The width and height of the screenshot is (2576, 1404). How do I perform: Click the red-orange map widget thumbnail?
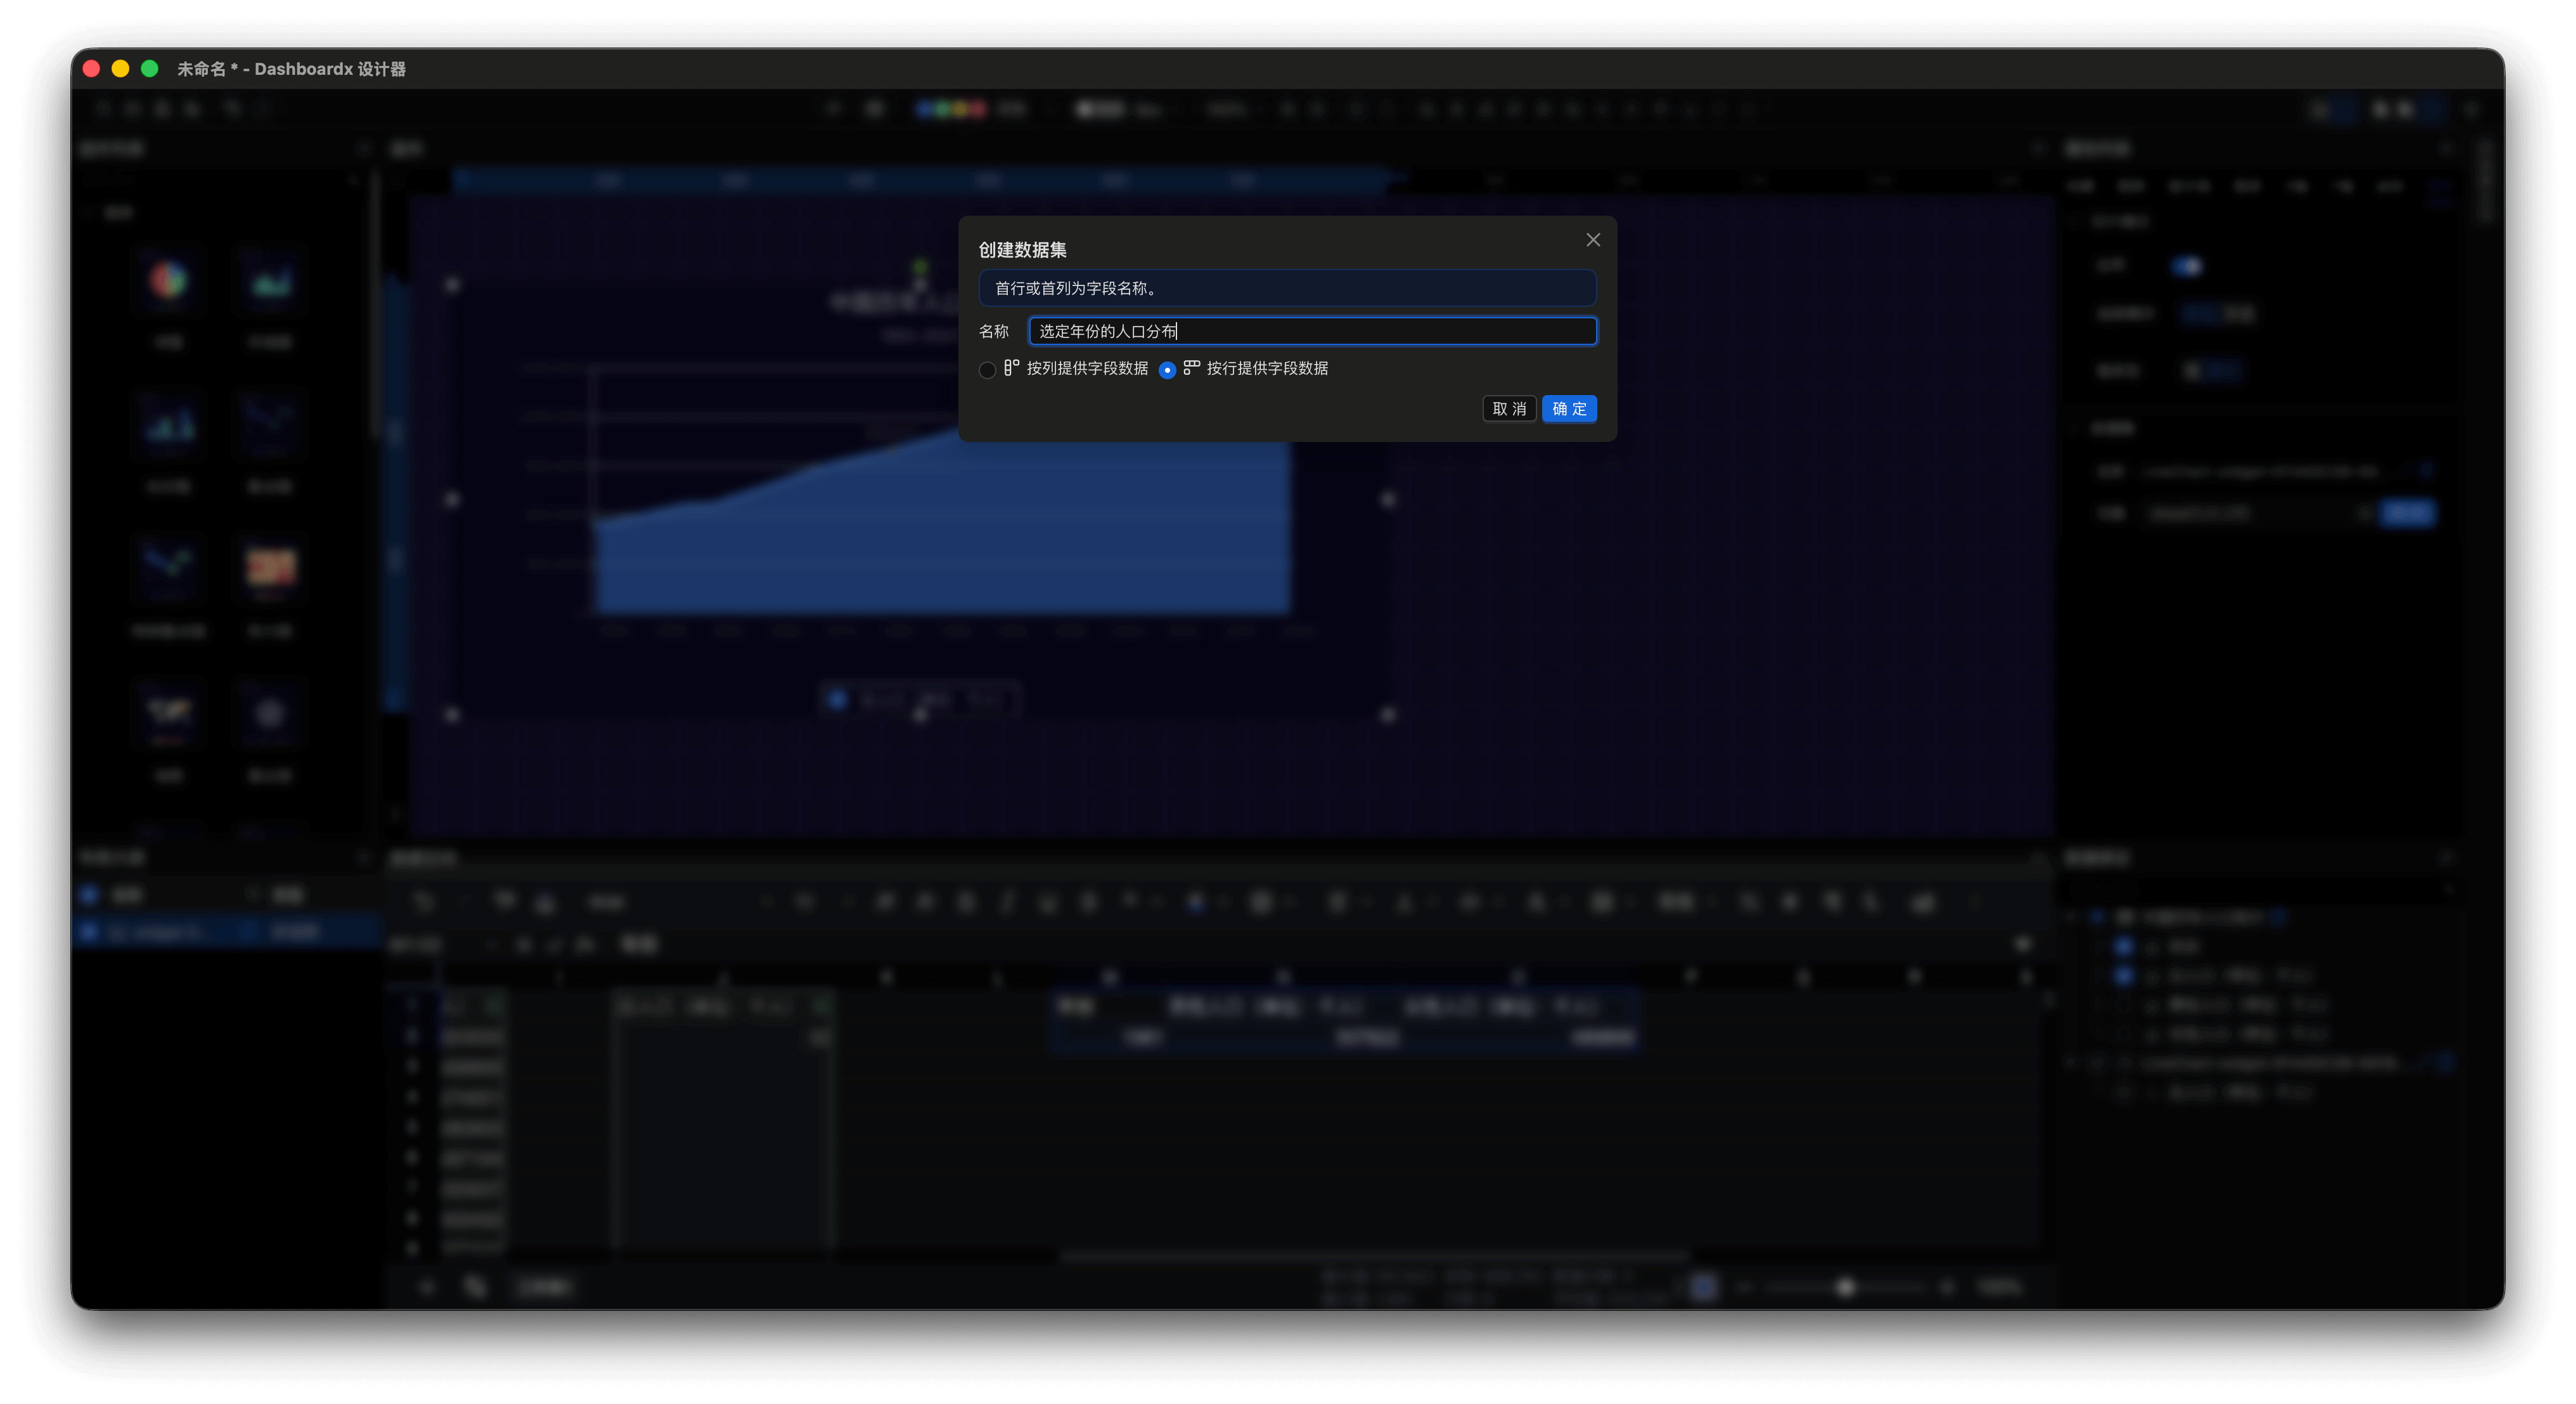coord(270,568)
